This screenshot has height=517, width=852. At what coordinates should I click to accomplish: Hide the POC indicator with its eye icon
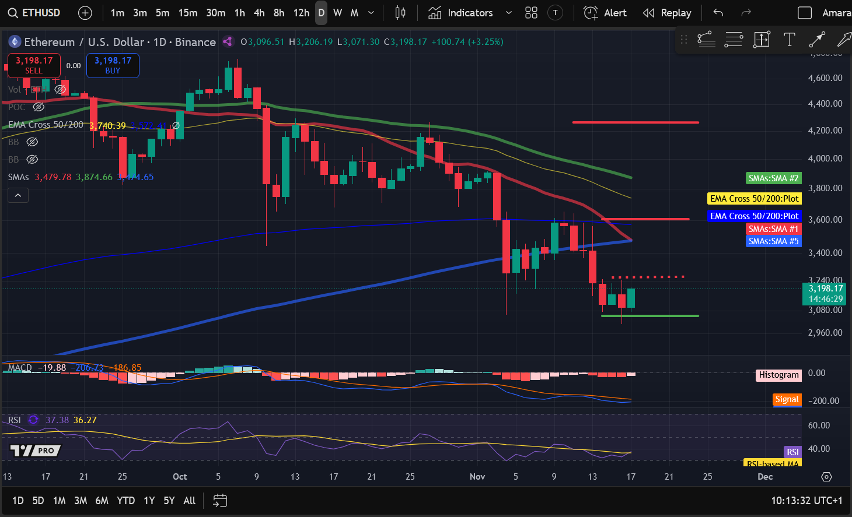coord(39,107)
